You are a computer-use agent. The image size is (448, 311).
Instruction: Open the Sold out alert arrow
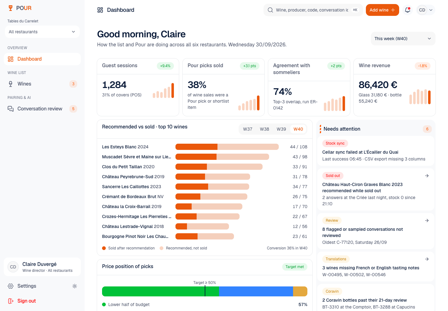click(x=427, y=176)
